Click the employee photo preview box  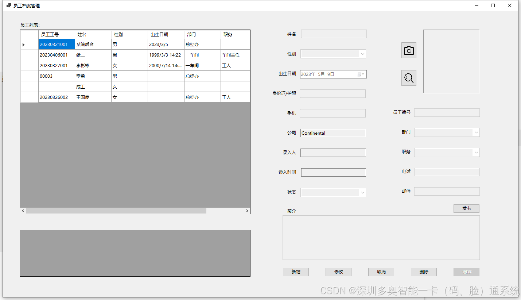[x=451, y=61]
